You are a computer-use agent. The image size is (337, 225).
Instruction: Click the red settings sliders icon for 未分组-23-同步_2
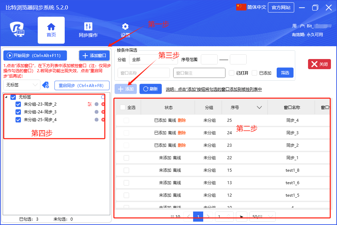coord(90,104)
